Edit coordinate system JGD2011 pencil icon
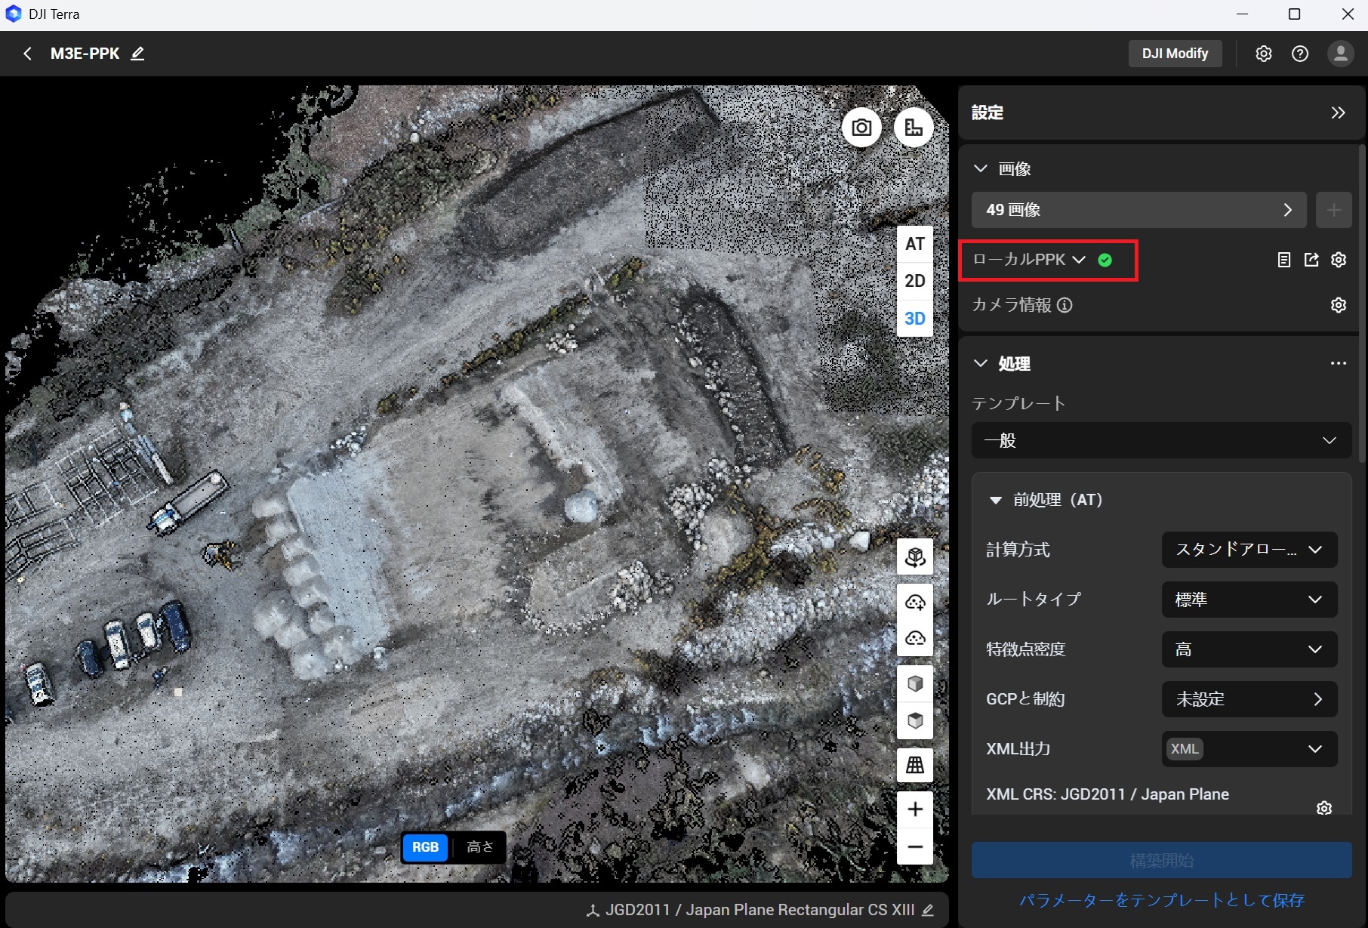 pyautogui.click(x=928, y=910)
